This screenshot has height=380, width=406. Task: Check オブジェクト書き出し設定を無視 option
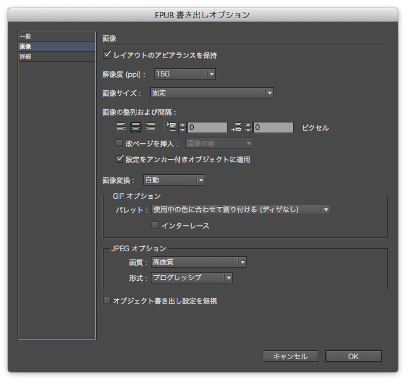(x=107, y=300)
